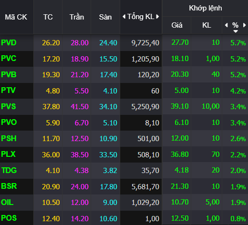The height and width of the screenshot is (225, 248).
Task: Click left arrow beside % column header
Action: click(x=227, y=25)
